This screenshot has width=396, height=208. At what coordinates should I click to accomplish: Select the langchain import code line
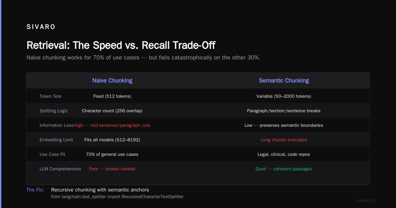117,196
